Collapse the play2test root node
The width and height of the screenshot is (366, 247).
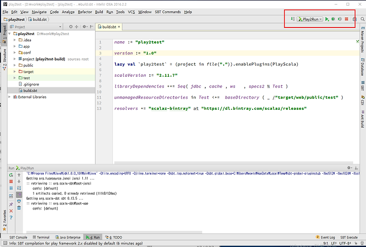[10, 34]
